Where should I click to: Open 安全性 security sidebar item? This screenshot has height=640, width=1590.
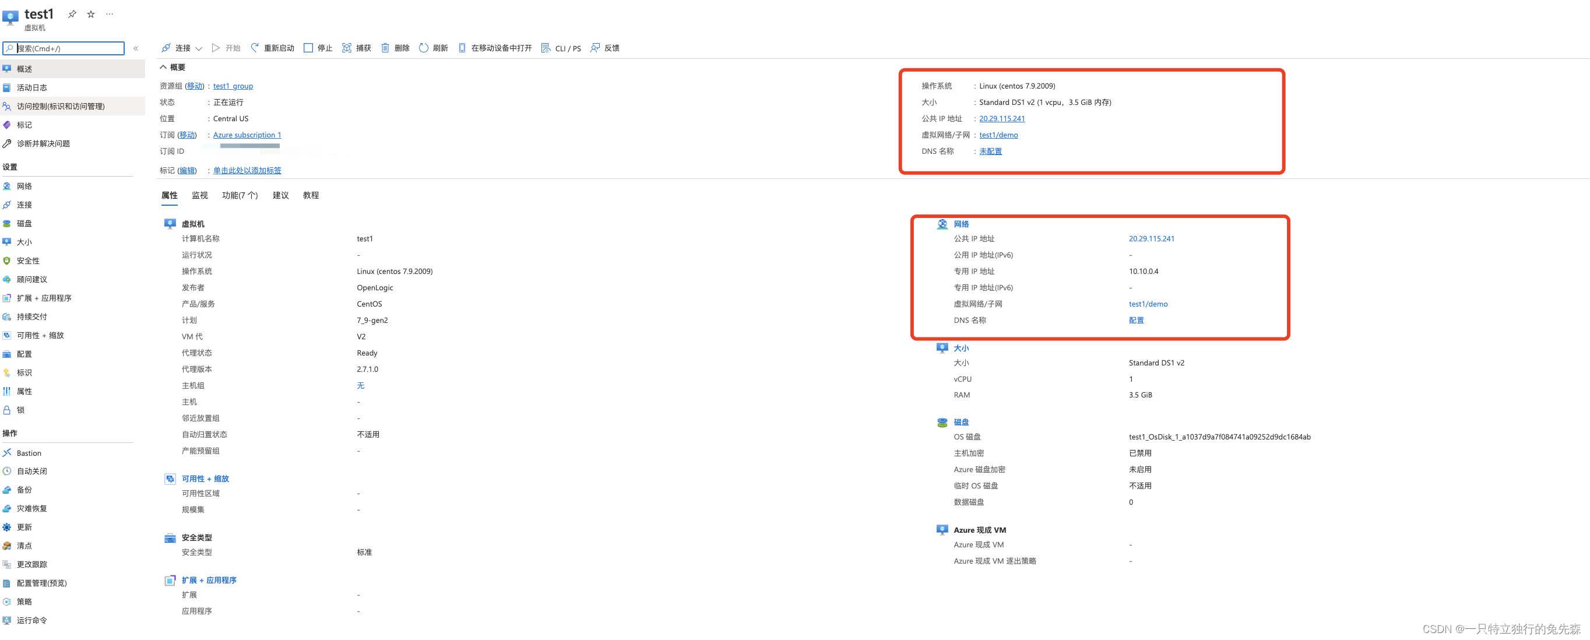[x=72, y=261]
